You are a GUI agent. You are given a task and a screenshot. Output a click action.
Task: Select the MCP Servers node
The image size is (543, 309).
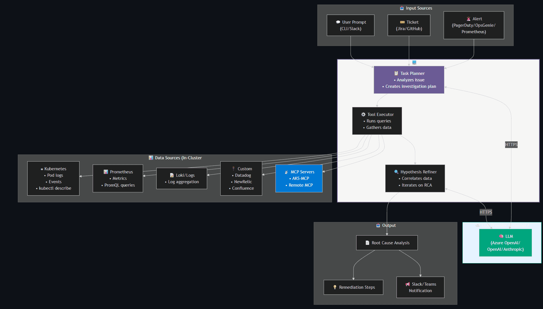pyautogui.click(x=299, y=178)
